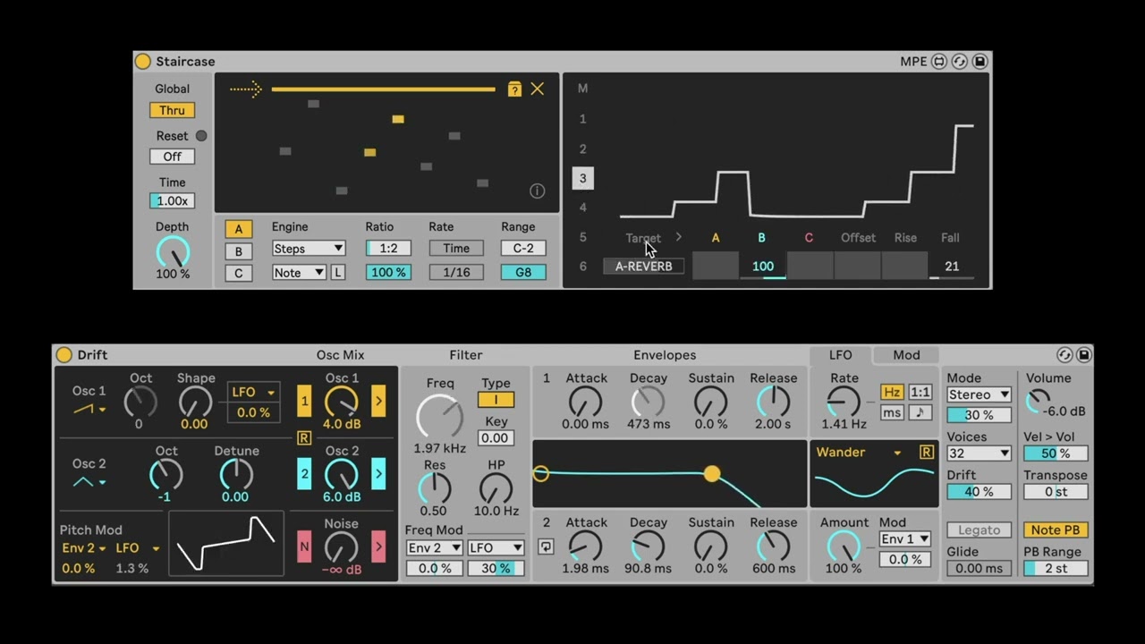
Task: Click the dotted arrow direction icon
Action: pos(245,89)
